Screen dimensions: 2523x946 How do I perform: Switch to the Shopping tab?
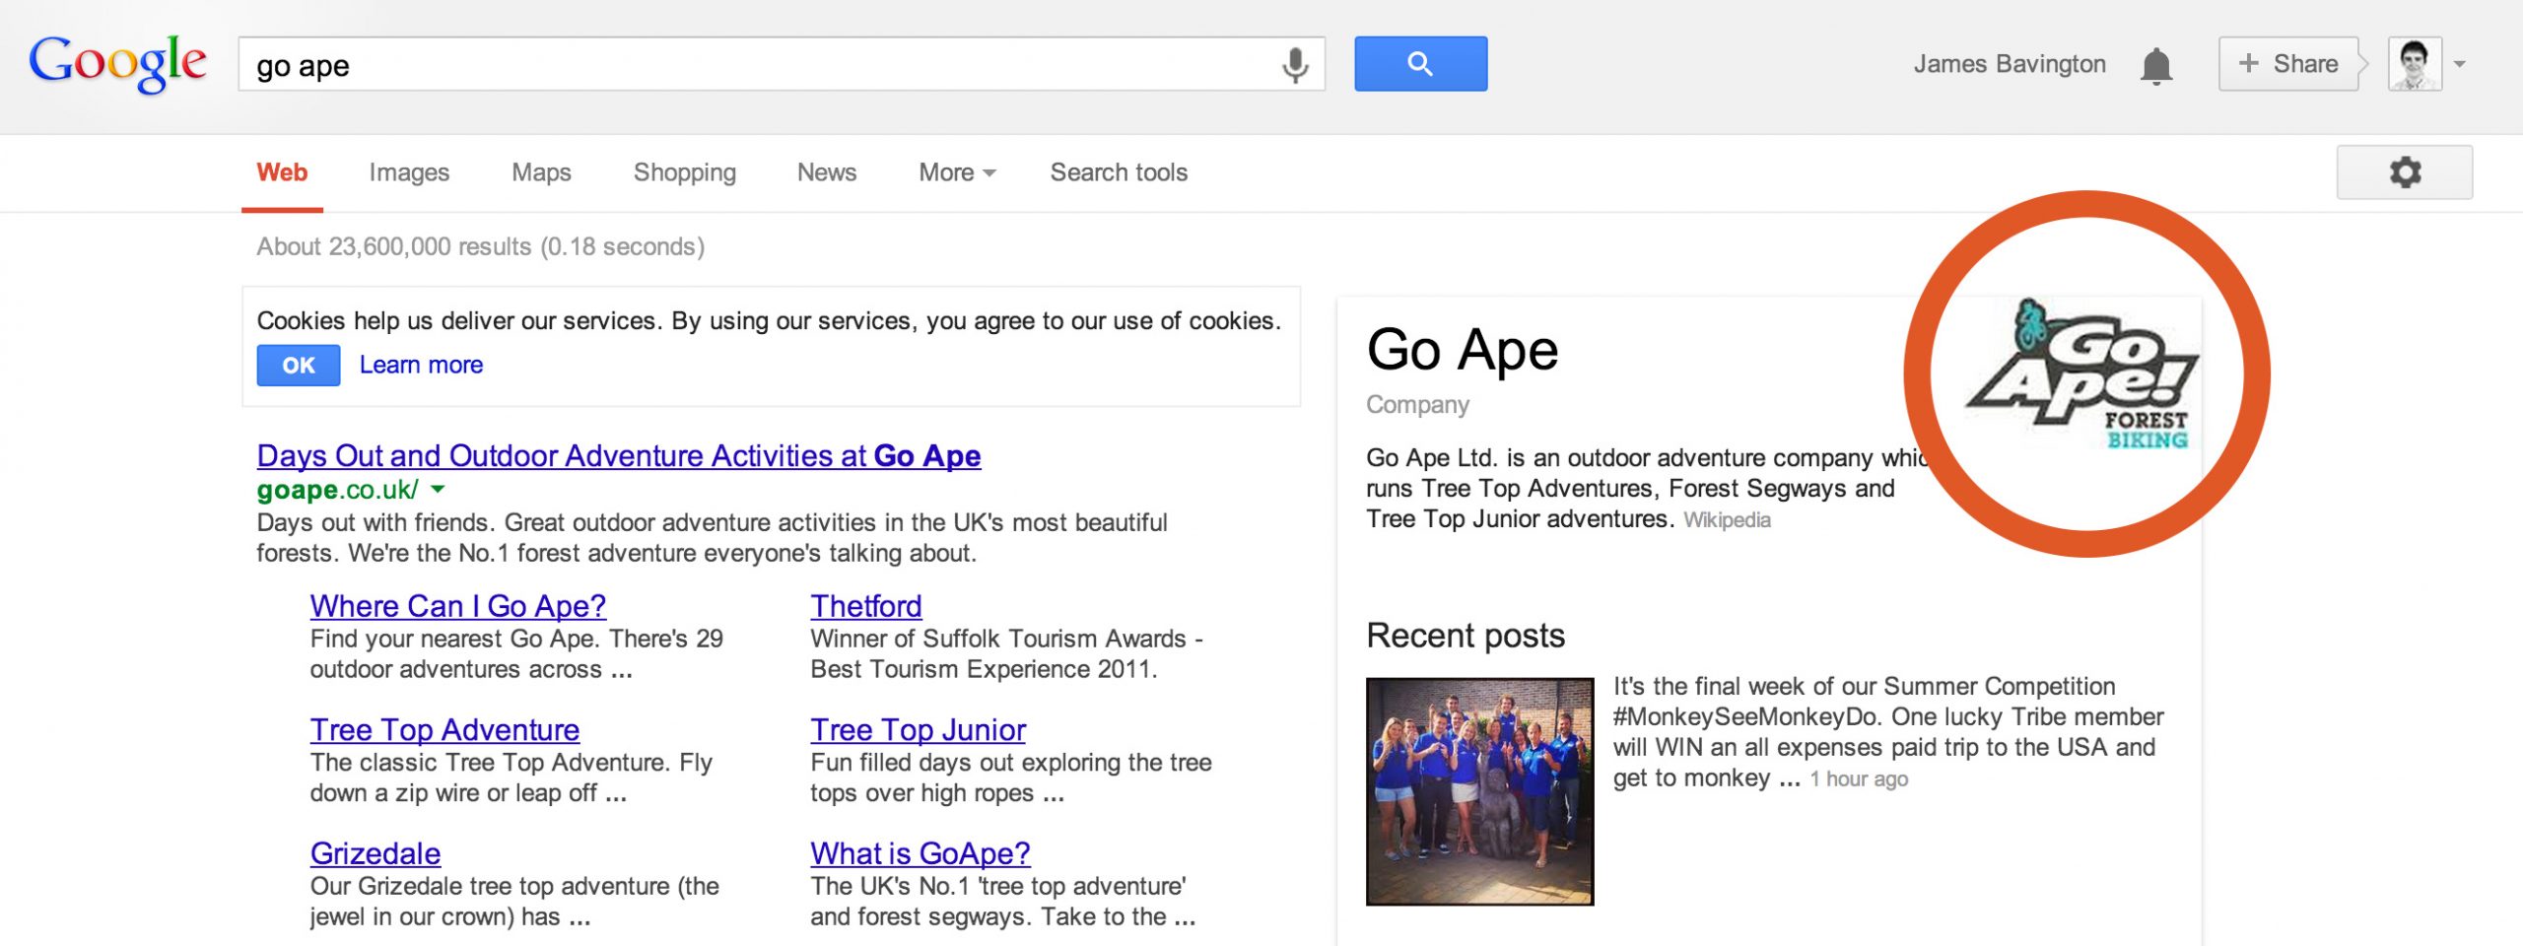[685, 172]
